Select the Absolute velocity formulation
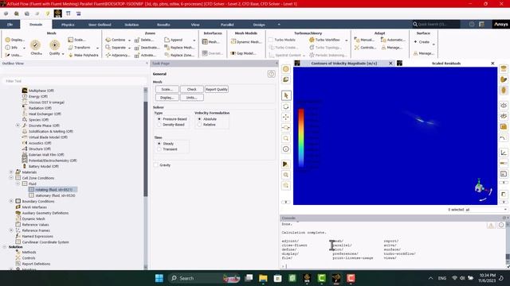 click(x=207, y=119)
